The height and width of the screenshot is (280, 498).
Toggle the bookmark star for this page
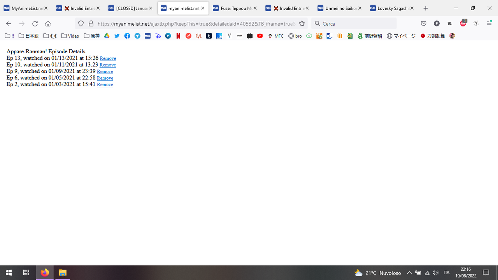(302, 23)
